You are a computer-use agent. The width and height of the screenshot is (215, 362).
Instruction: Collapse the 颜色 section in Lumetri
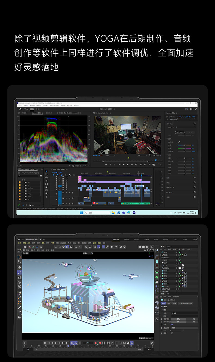[x=167, y=139]
